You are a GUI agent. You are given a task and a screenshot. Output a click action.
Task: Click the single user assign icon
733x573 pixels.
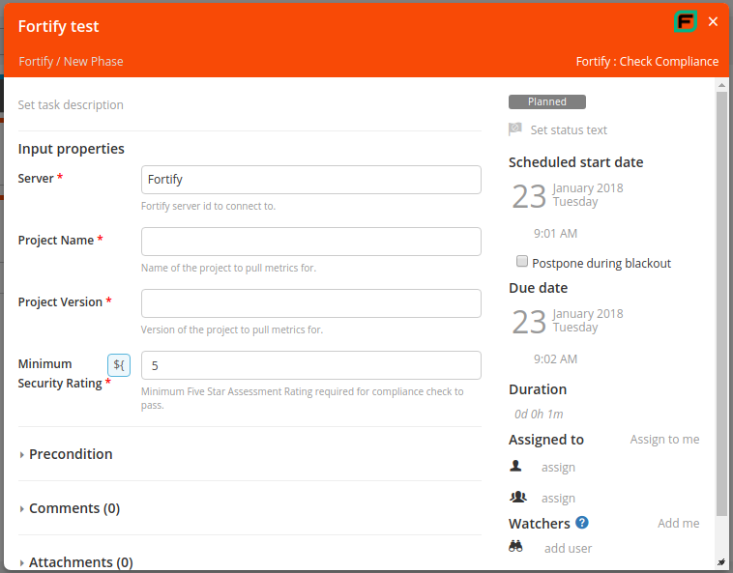click(515, 466)
